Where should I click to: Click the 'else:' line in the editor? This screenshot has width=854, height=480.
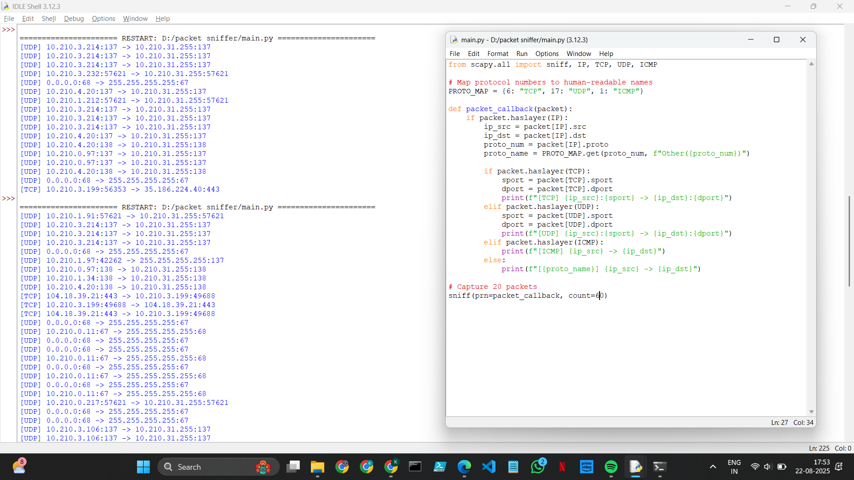pos(495,260)
